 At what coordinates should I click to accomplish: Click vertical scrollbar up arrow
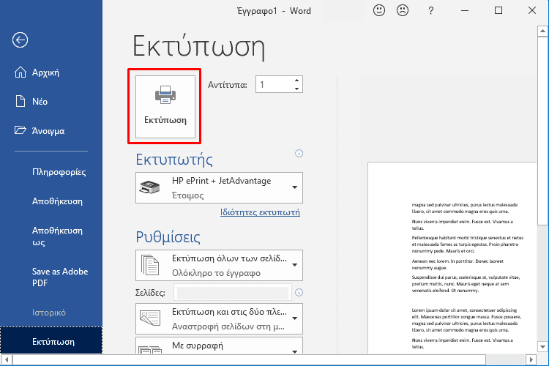click(x=542, y=31)
